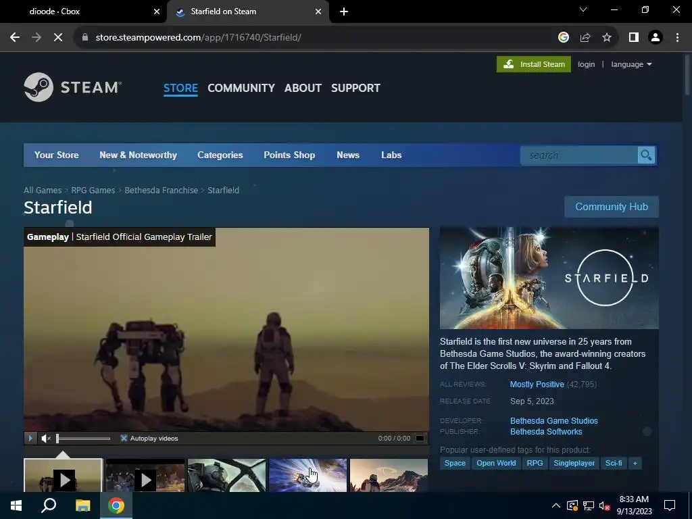Click the Steam logo

[x=73, y=87]
